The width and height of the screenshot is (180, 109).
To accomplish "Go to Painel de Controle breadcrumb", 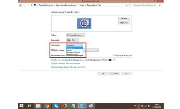I will 46,5.
